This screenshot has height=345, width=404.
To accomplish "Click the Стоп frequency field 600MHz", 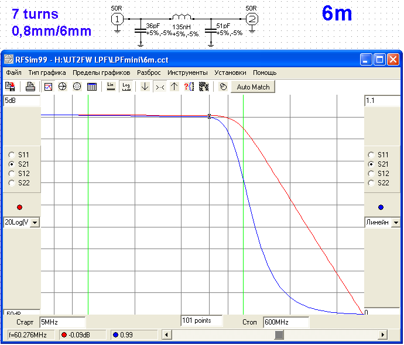I will coord(285,322).
